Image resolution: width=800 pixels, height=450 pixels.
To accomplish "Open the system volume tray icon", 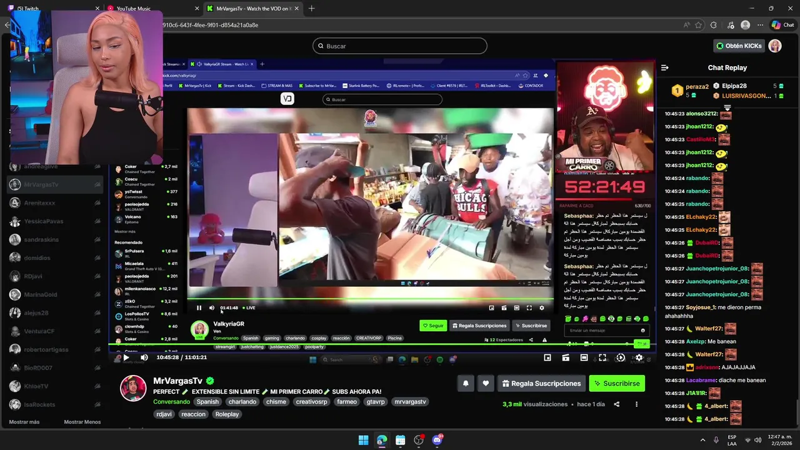I will [x=757, y=440].
